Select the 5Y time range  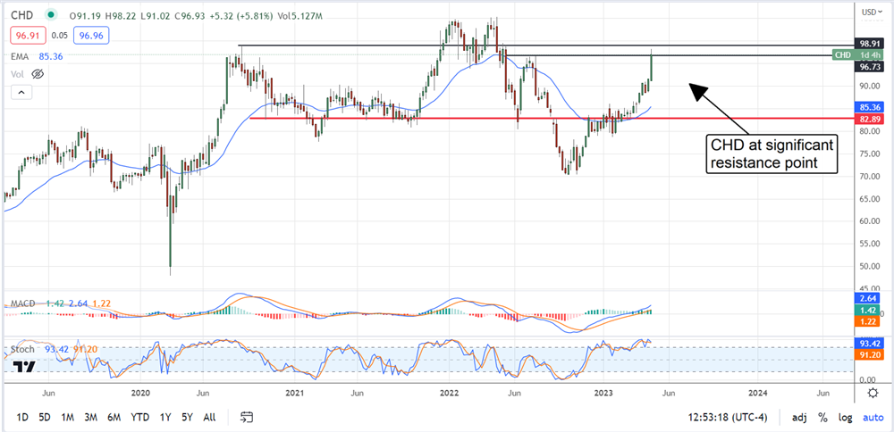point(187,417)
